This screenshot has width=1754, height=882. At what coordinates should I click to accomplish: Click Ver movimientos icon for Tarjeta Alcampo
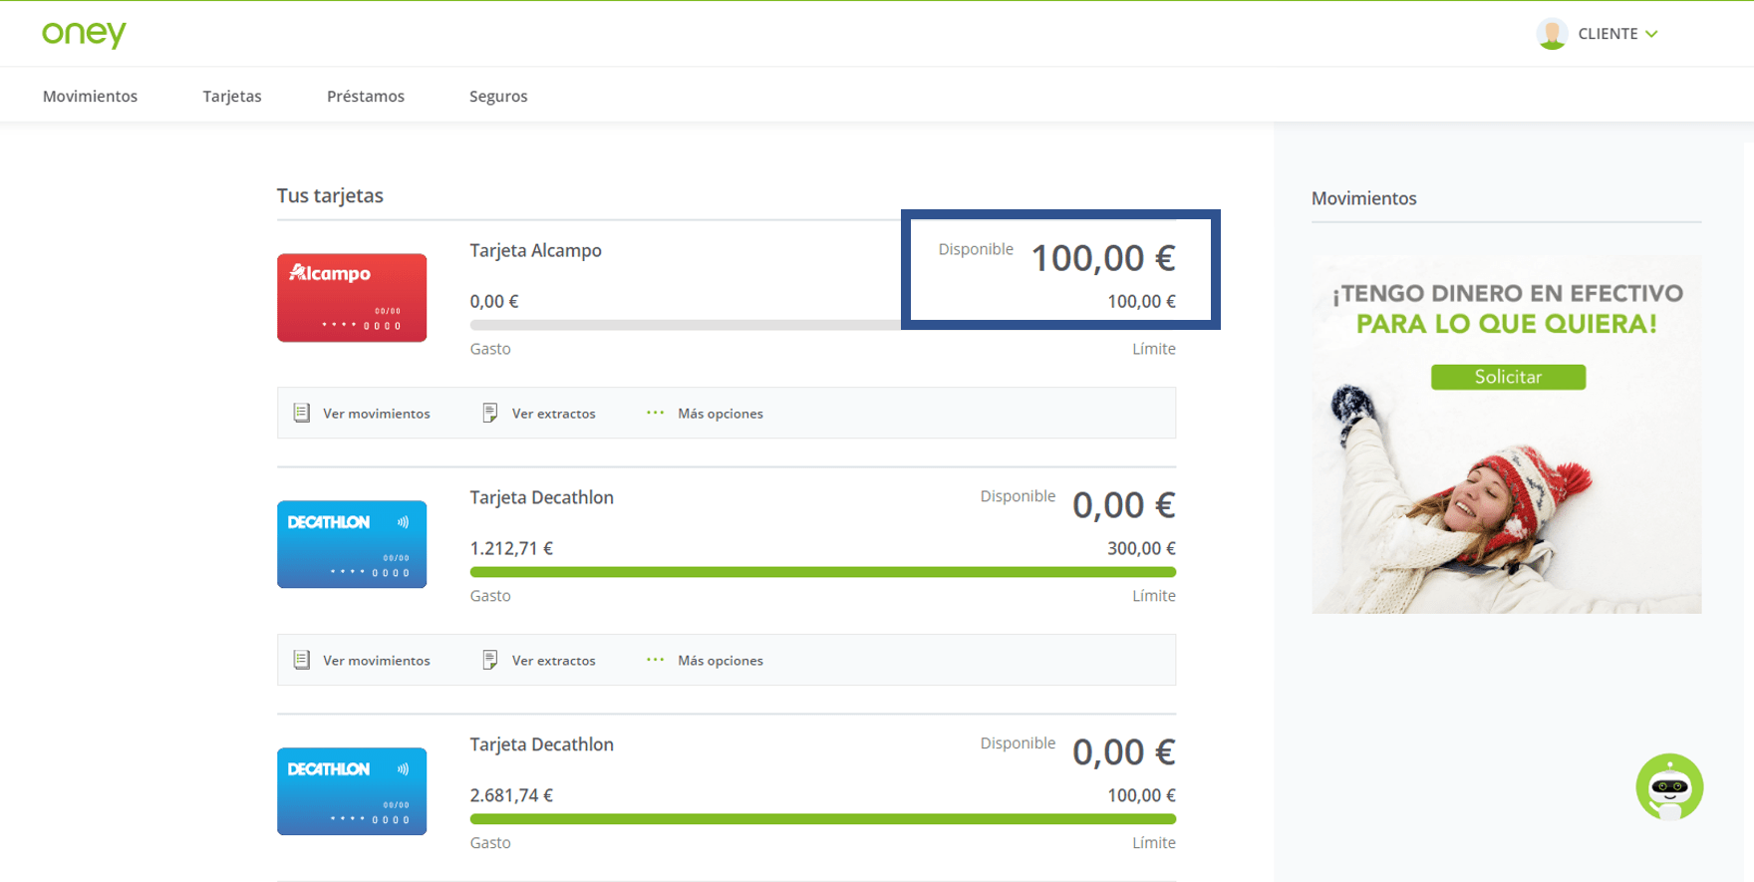301,413
